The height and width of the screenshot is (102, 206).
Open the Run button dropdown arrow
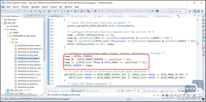[85, 11]
